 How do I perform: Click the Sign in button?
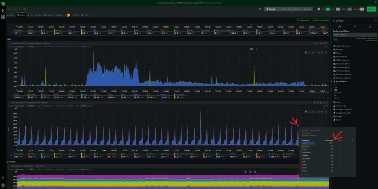pos(371,9)
